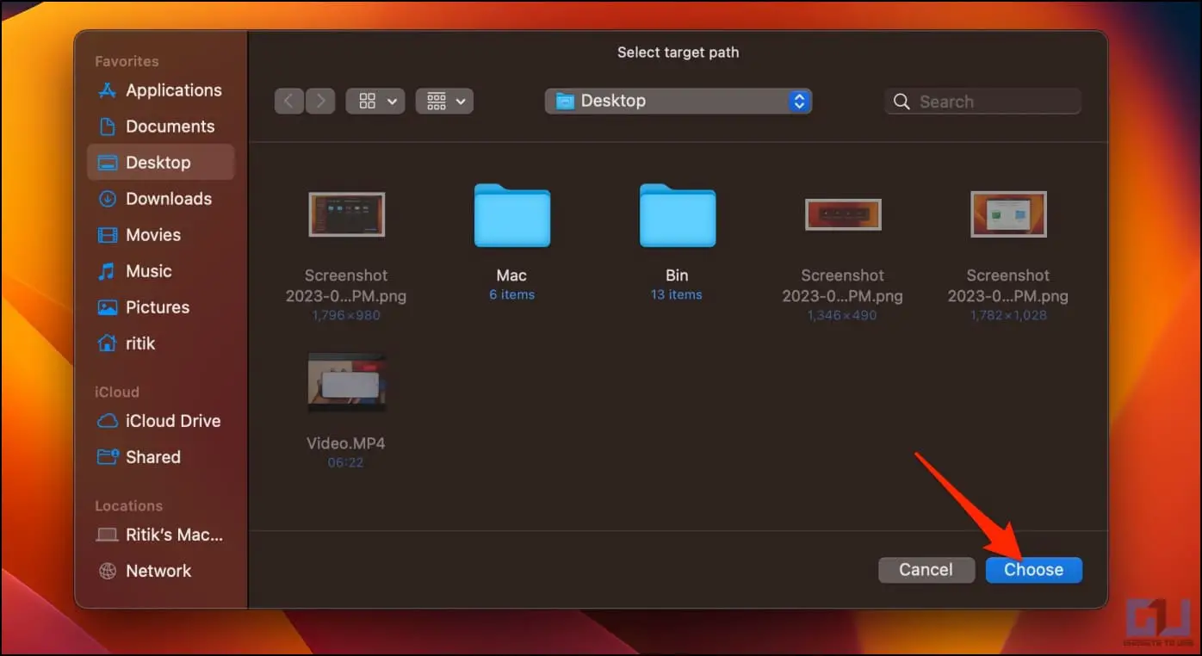
Task: Click Network under Locations
Action: point(158,571)
